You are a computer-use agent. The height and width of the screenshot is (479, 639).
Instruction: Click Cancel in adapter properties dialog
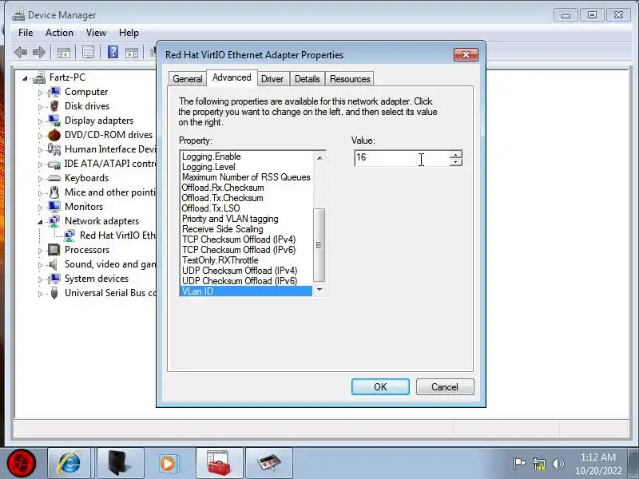(445, 387)
